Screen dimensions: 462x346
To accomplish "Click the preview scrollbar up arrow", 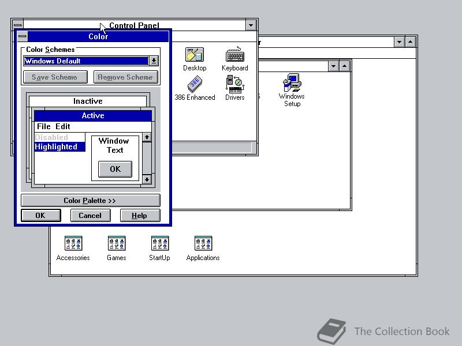I will [x=147, y=137].
